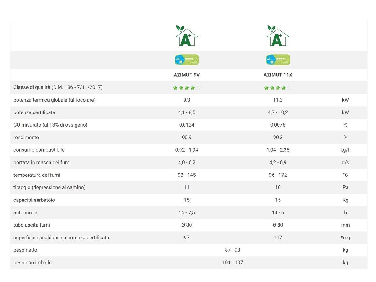Click the A+ energy icon above AZIMUT 11X
This screenshot has width=376, height=282.
(278, 36)
